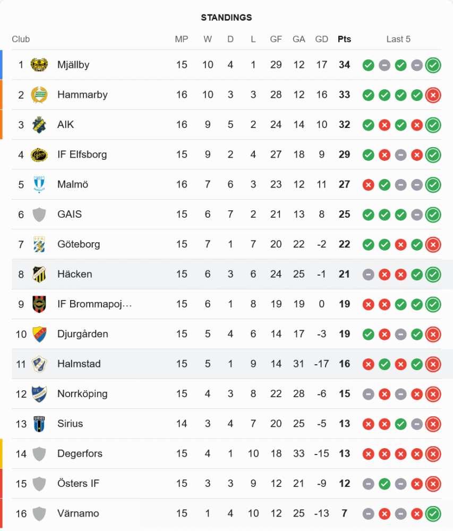Select the Sirius club badge
This screenshot has width=453, height=531.
39,424
